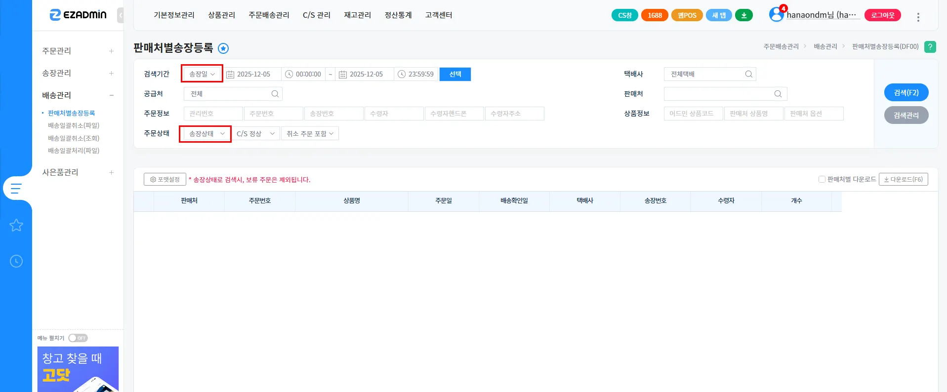Add page to favorites with star icon
The image size is (947, 392).
(223, 48)
